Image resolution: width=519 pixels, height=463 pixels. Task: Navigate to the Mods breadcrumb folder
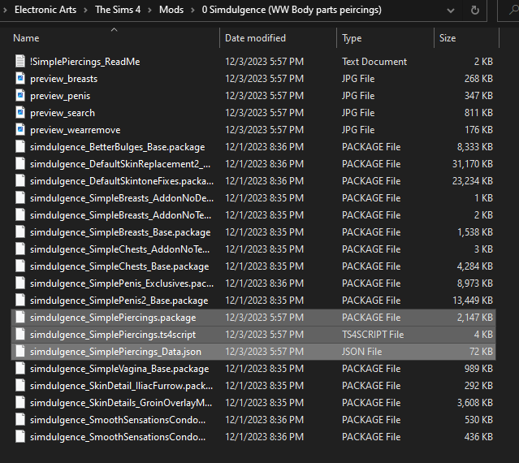171,11
